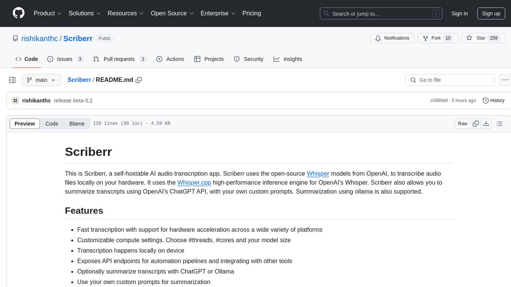The width and height of the screenshot is (511, 287).
Task: View file History
Action: [x=493, y=101]
